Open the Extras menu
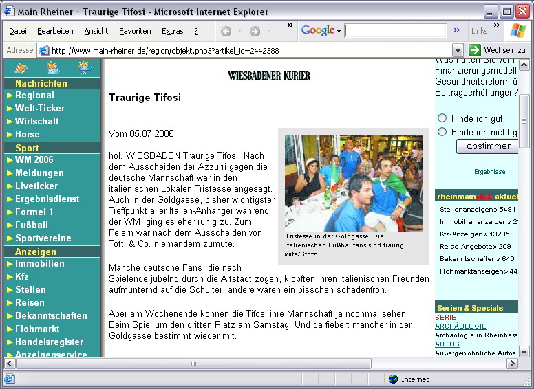Viewport: 534px width, 389px height. pyautogui.click(x=172, y=32)
